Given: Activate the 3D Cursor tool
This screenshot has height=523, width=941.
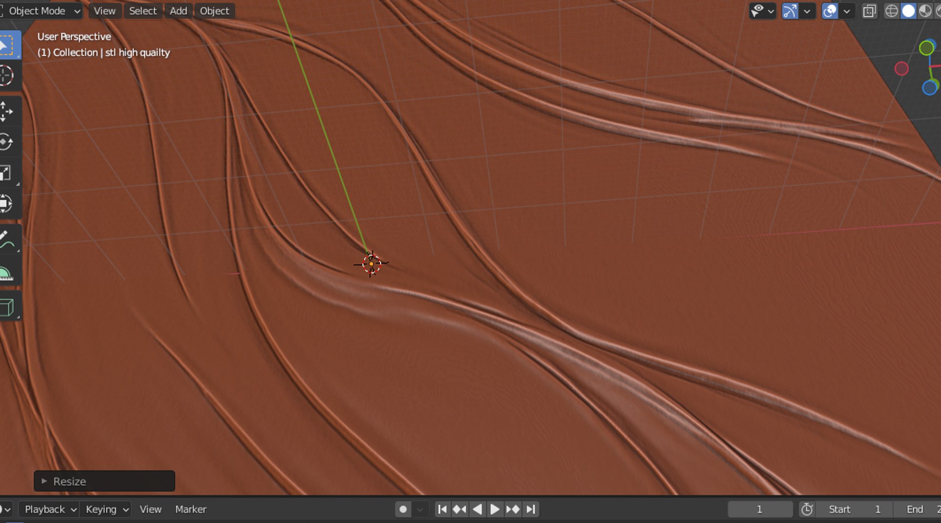Looking at the screenshot, I should coord(7,75).
